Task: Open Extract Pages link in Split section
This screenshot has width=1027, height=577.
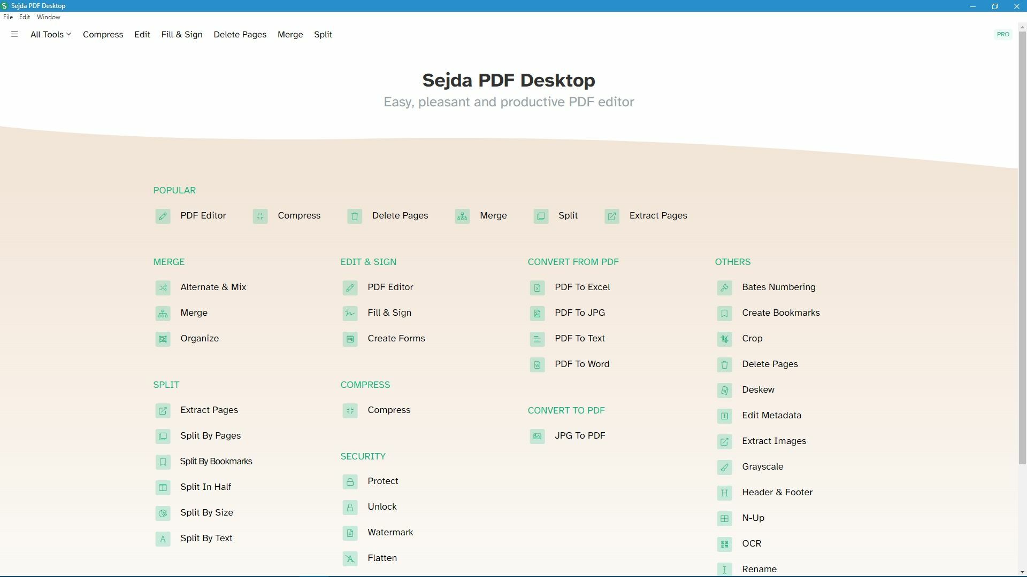Action: pos(209,410)
